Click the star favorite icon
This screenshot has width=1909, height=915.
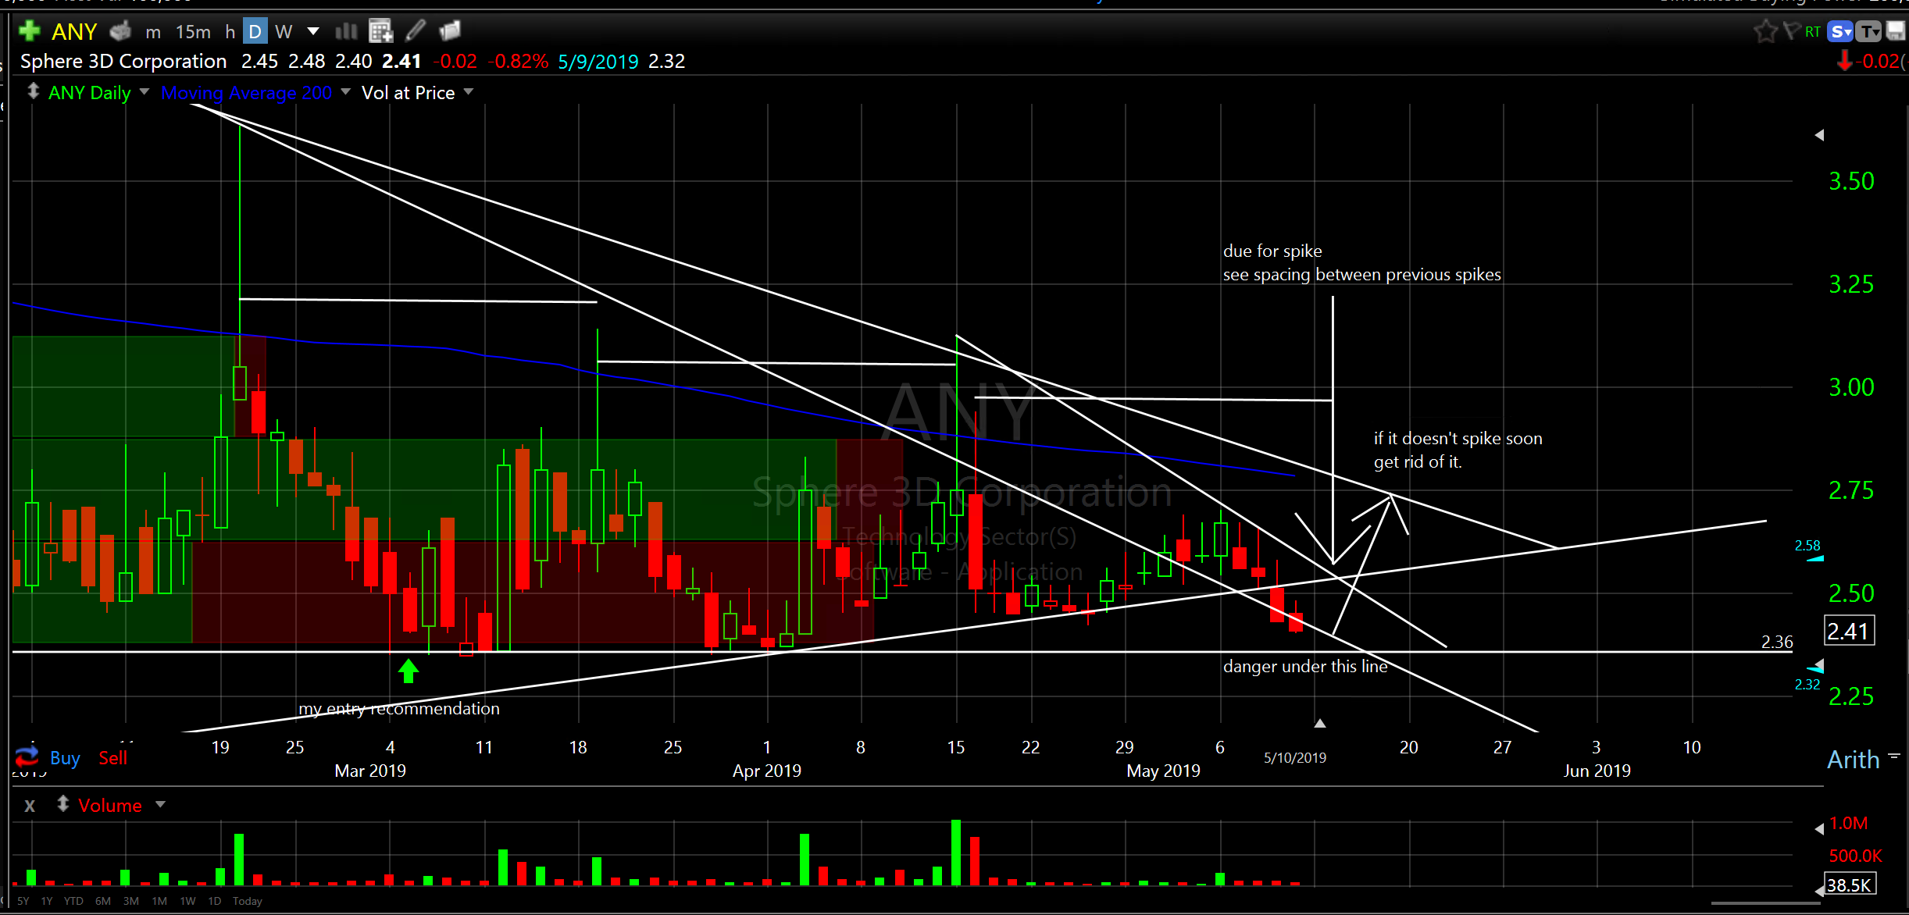coord(1765,31)
